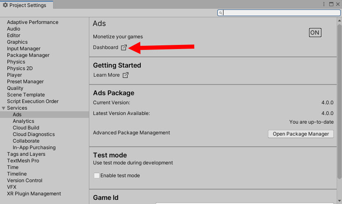Image resolution: width=342 pixels, height=204 pixels.
Task: Open Physics settings category
Action: point(16,62)
